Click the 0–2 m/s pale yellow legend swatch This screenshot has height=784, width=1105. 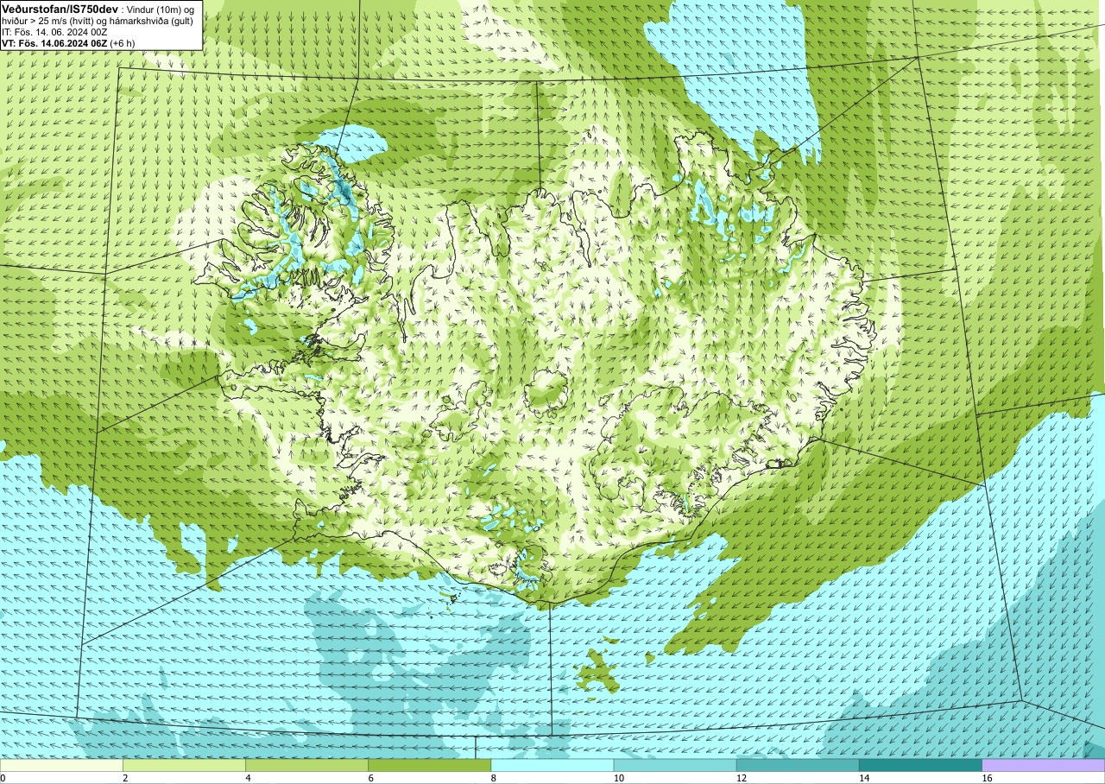pos(61,765)
